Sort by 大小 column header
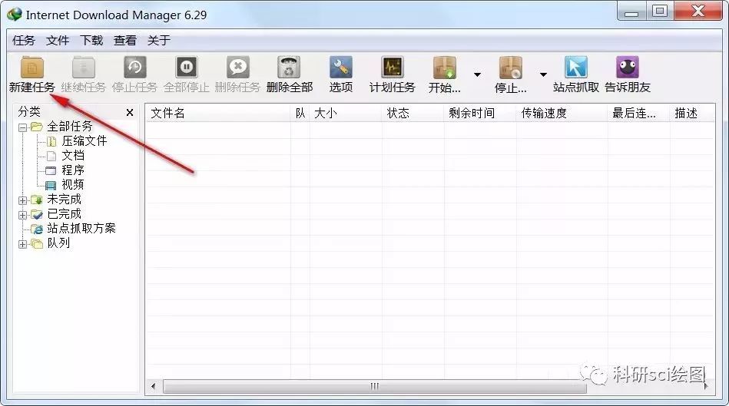This screenshot has width=729, height=406. 346,113
